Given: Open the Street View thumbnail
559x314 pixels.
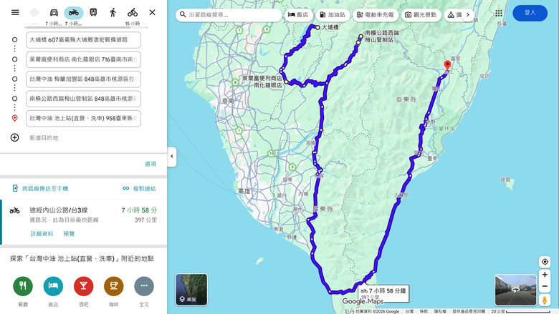Looking at the screenshot, I should click(x=515, y=290).
